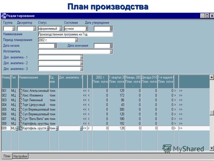Open the Доп. аналитика lookup in row 009
214x161 pixels.
(x=81, y=128)
